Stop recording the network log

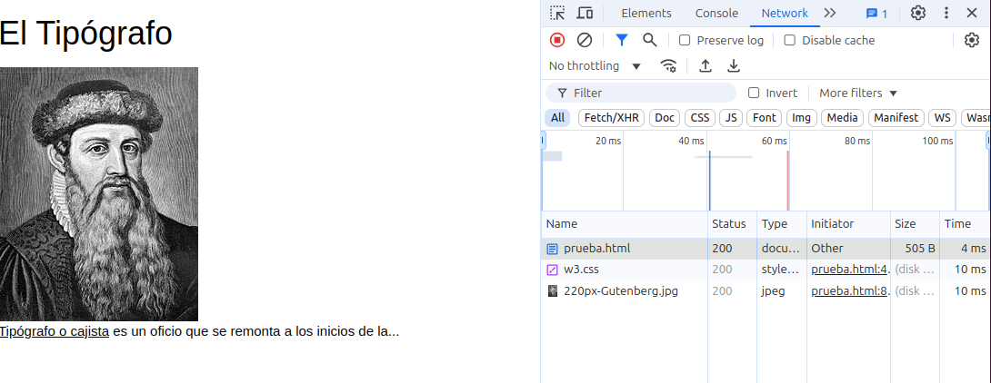pyautogui.click(x=556, y=40)
